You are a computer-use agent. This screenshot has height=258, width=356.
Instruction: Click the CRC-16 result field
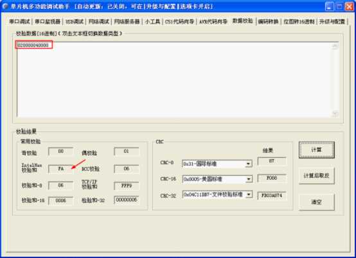click(272, 178)
